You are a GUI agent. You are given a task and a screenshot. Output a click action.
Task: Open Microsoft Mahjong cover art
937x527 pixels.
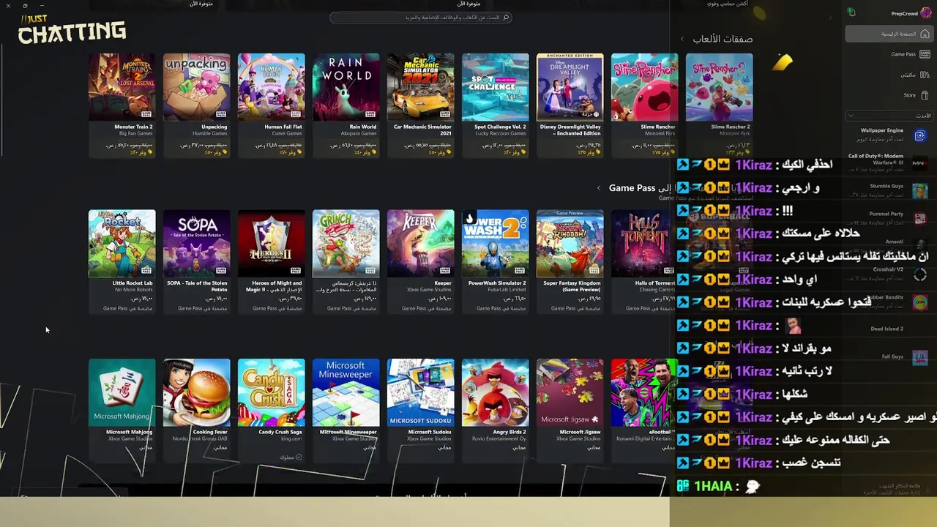pos(122,392)
